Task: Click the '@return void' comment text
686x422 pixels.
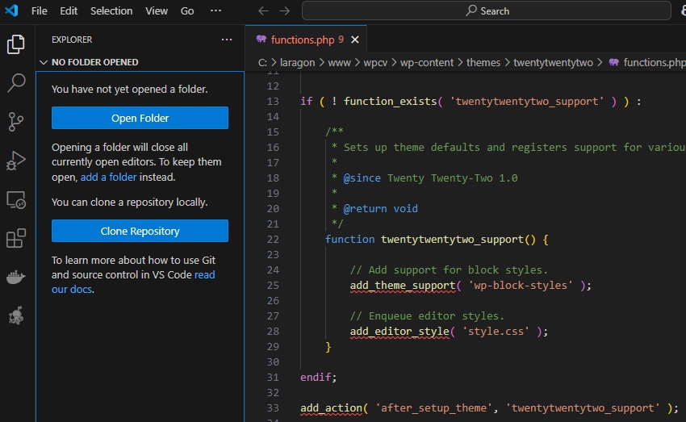Action: coord(381,209)
